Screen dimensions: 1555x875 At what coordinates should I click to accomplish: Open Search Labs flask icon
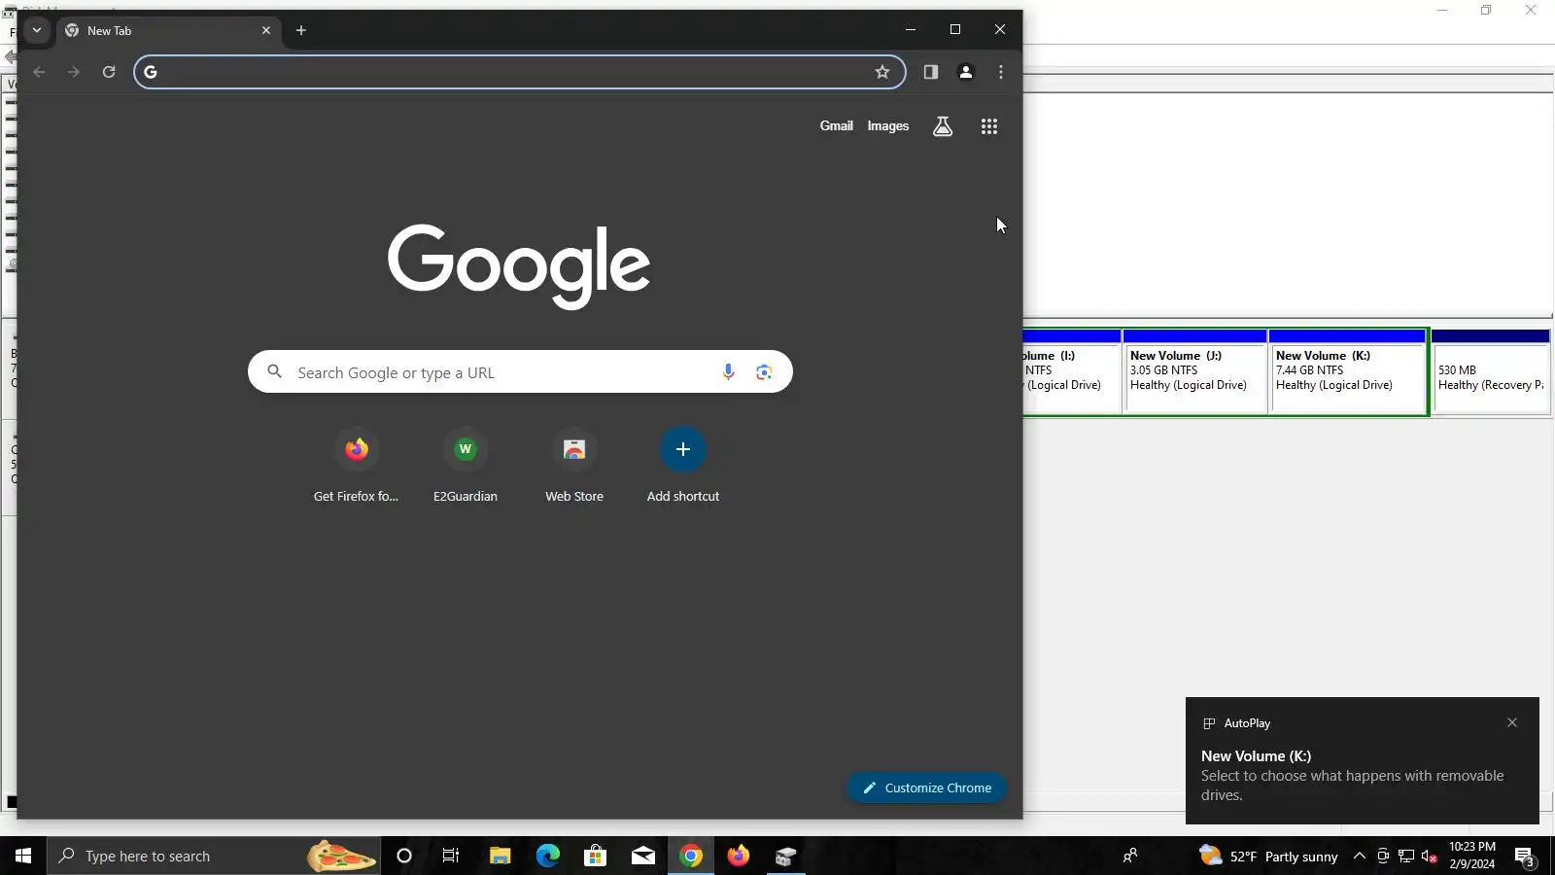[x=943, y=126]
